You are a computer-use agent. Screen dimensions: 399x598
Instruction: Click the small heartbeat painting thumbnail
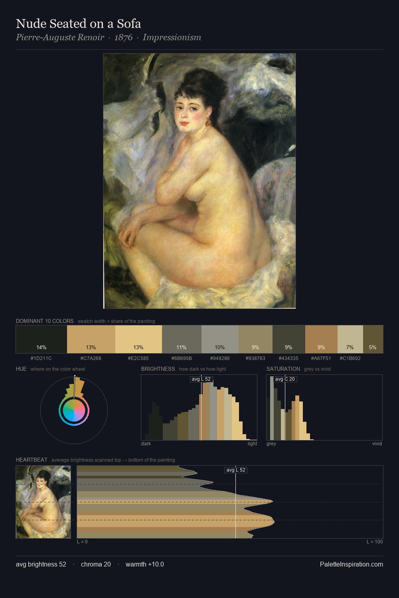pyautogui.click(x=43, y=502)
